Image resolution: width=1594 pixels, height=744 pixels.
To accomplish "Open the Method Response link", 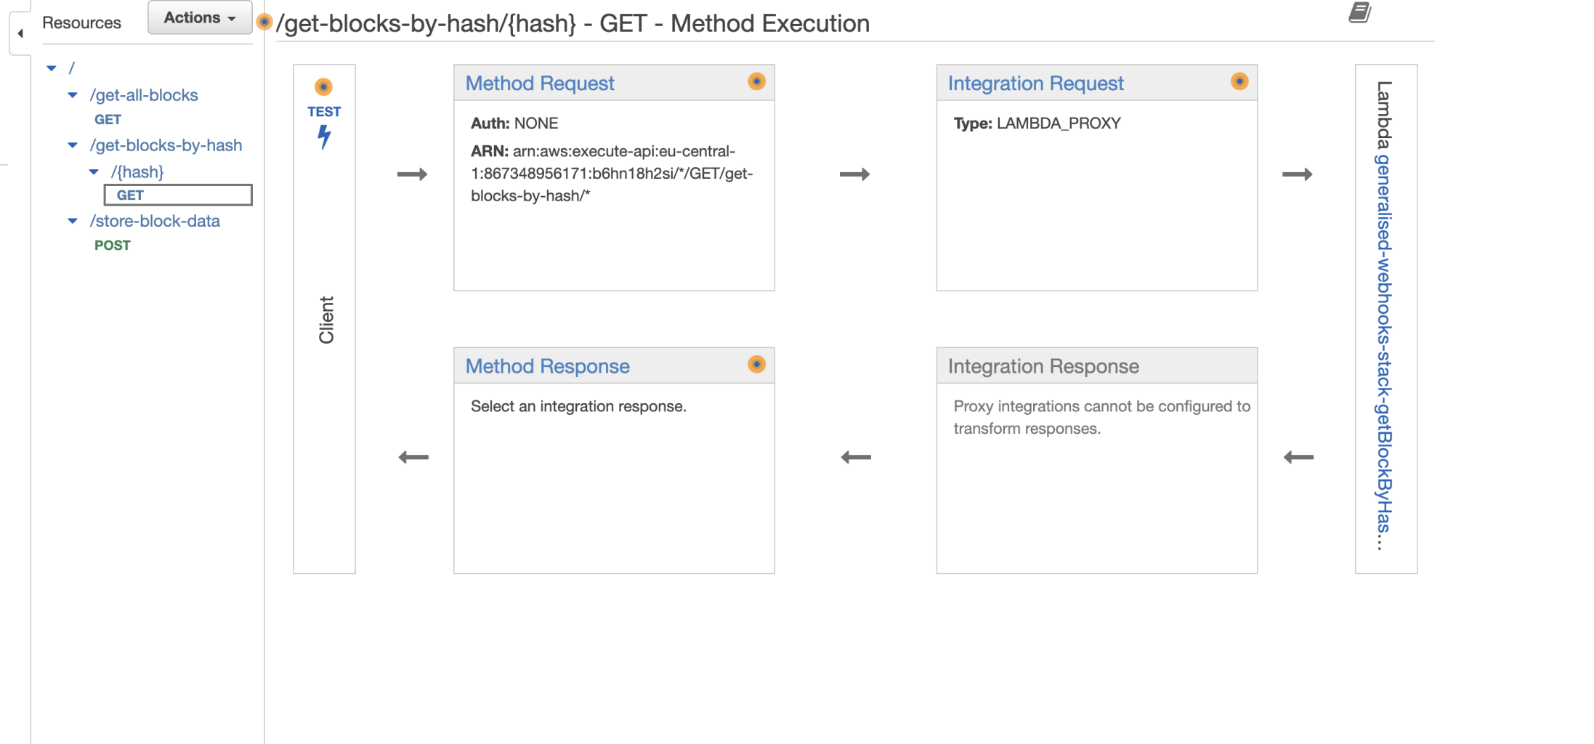I will 547,366.
